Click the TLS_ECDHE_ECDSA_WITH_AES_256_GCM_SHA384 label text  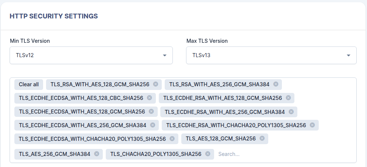pyautogui.click(x=83, y=125)
